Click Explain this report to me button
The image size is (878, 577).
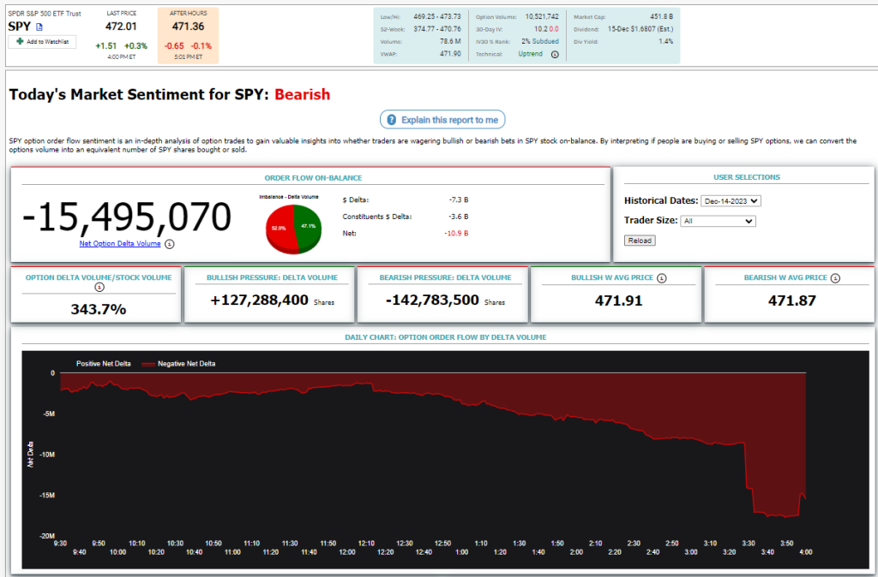point(442,120)
